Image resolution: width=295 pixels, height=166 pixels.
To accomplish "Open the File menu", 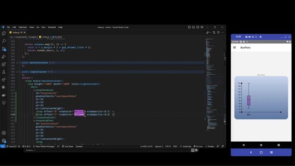I will pyautogui.click(x=8, y=27).
